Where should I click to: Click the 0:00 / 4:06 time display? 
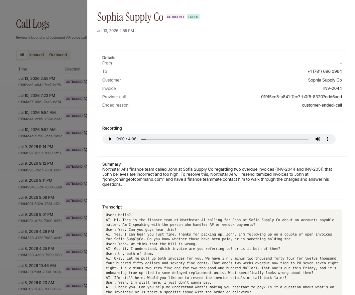tap(126, 139)
